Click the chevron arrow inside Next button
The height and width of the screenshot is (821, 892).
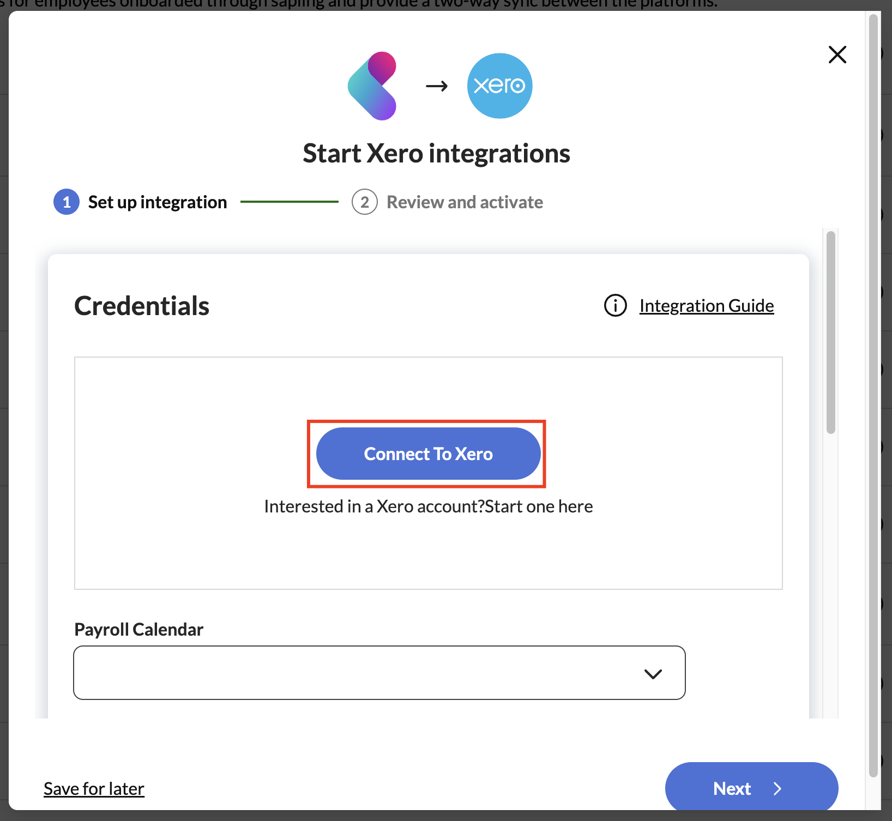(x=778, y=789)
